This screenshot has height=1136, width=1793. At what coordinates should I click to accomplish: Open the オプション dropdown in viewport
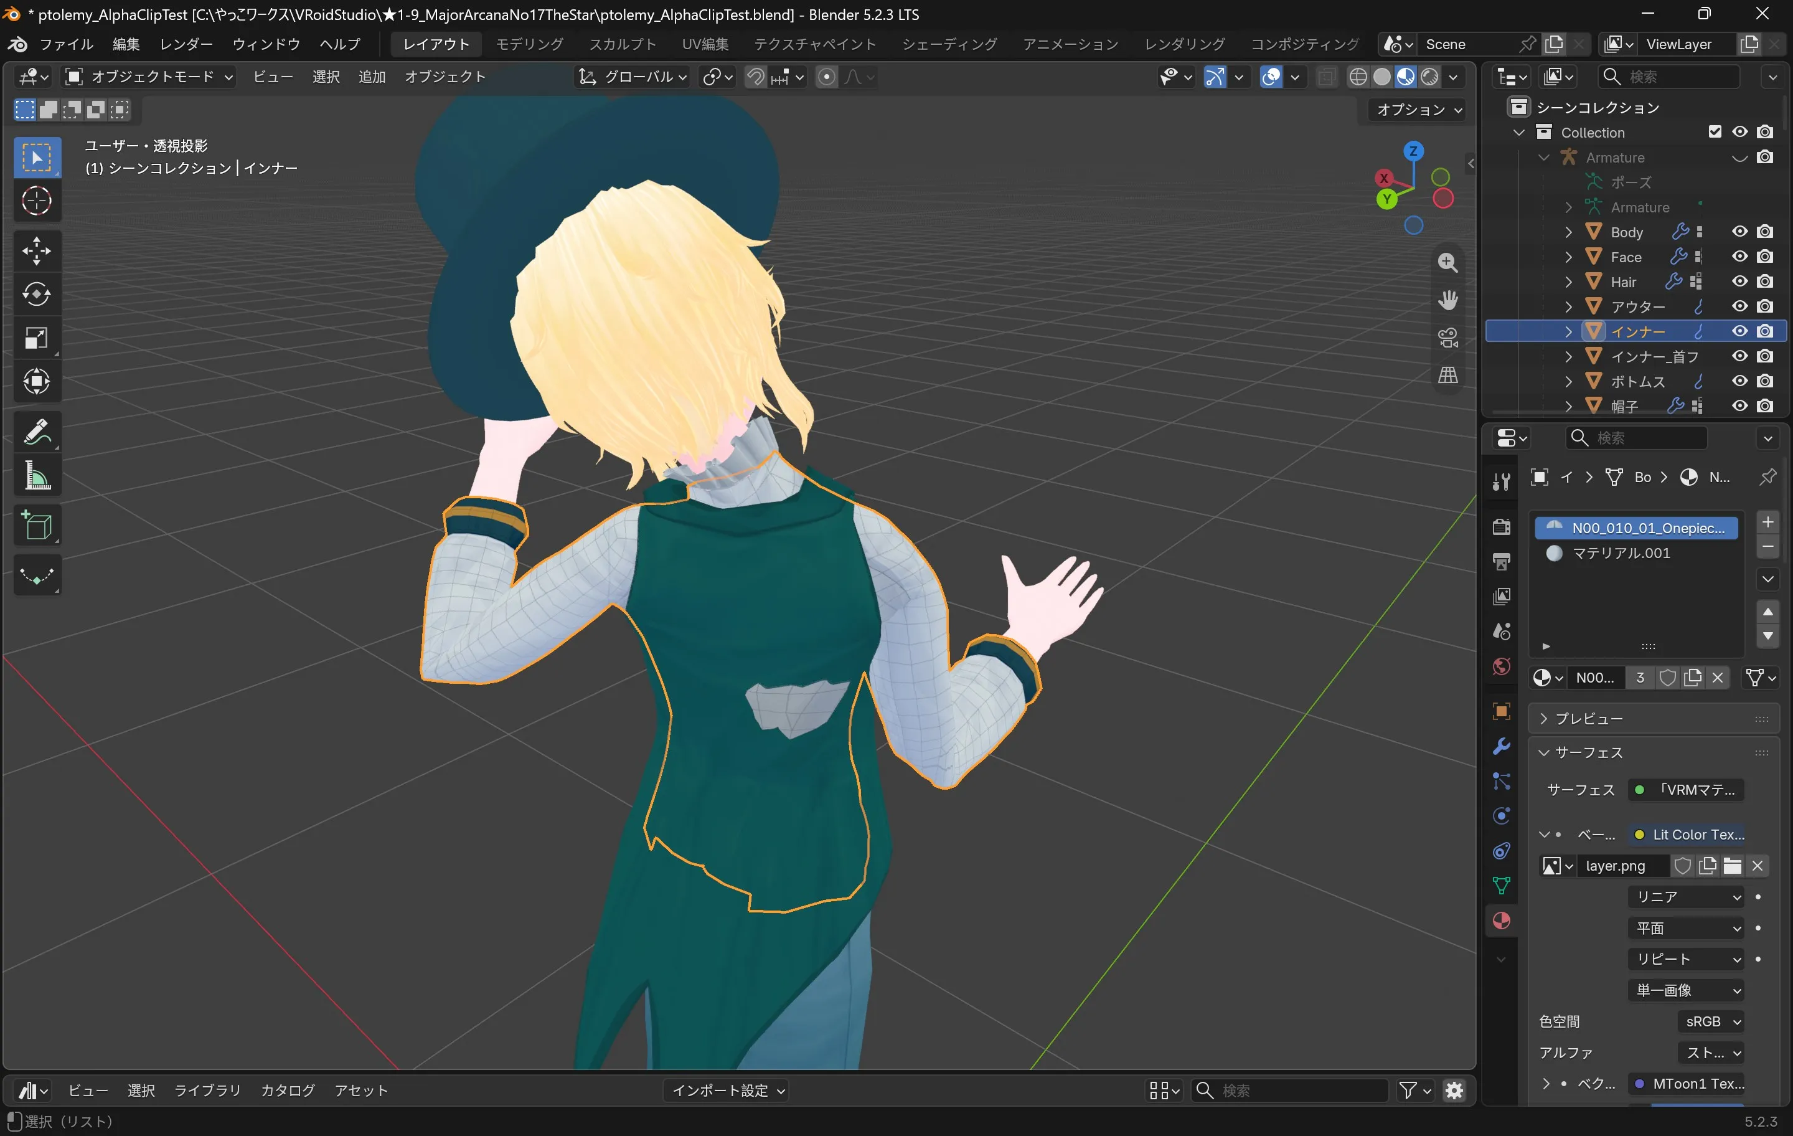pos(1418,110)
